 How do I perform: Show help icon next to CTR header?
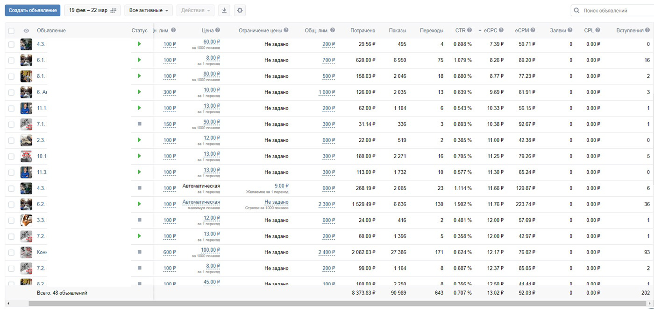(x=469, y=30)
